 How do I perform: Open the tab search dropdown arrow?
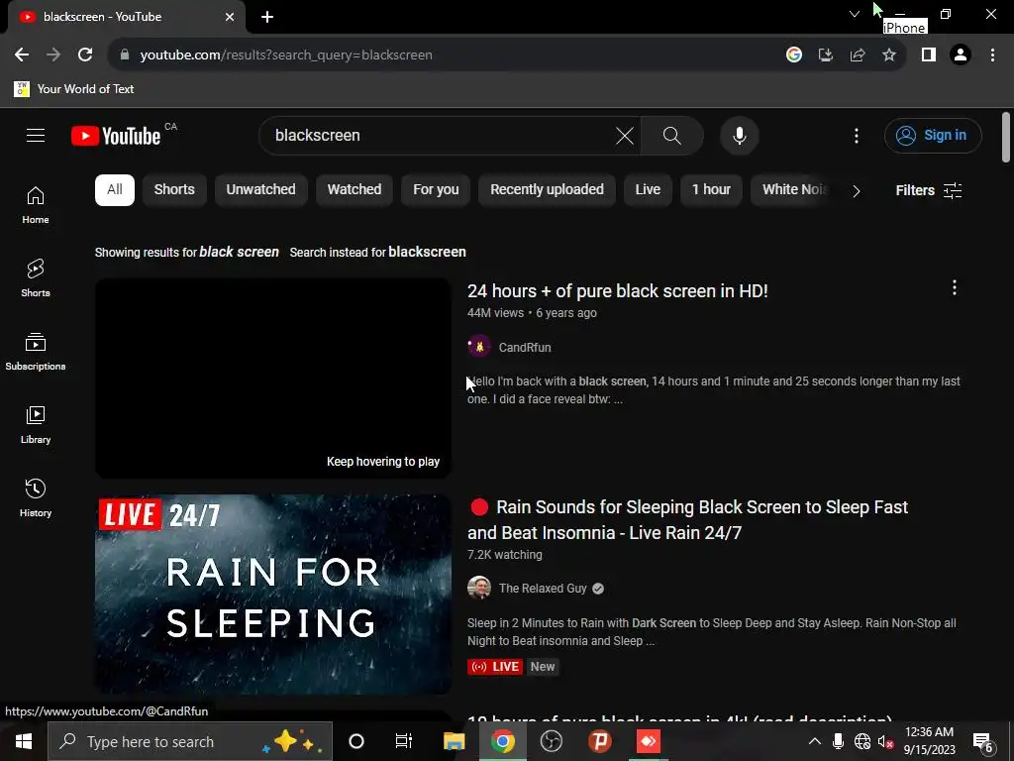pyautogui.click(x=855, y=14)
